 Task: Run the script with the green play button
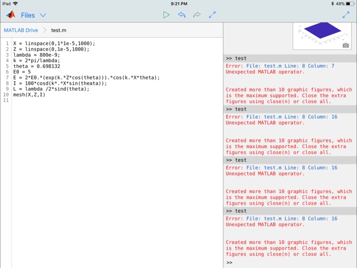tap(166, 15)
